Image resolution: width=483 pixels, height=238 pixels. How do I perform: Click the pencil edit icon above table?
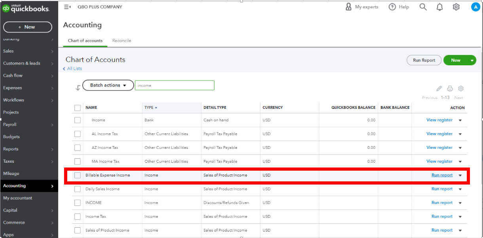pos(439,89)
